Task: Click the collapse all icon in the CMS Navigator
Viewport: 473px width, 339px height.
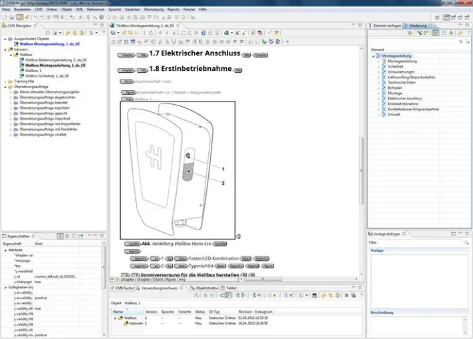Action: point(47,33)
